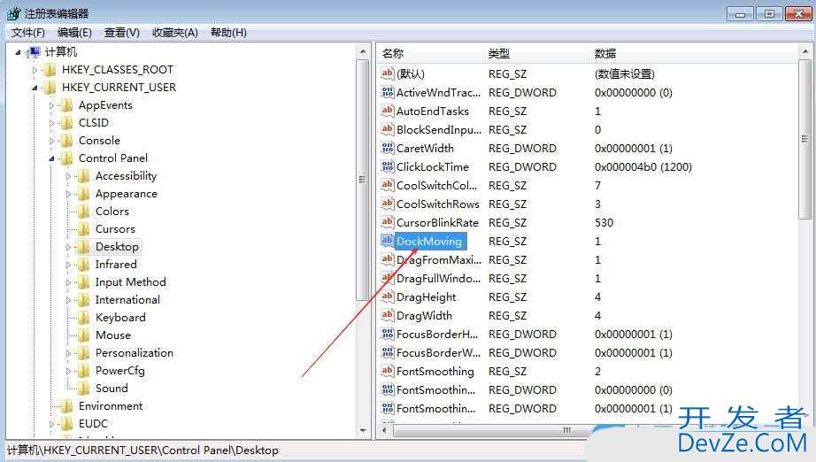The height and width of the screenshot is (462, 816).
Task: Select the DragFullWindo... value name
Action: [438, 278]
